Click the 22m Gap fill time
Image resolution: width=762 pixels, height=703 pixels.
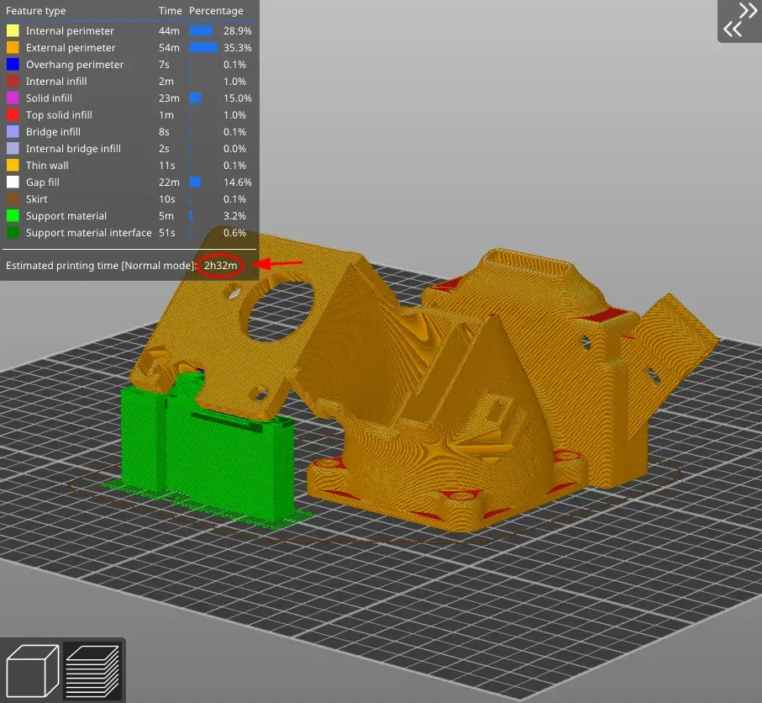[x=169, y=182]
